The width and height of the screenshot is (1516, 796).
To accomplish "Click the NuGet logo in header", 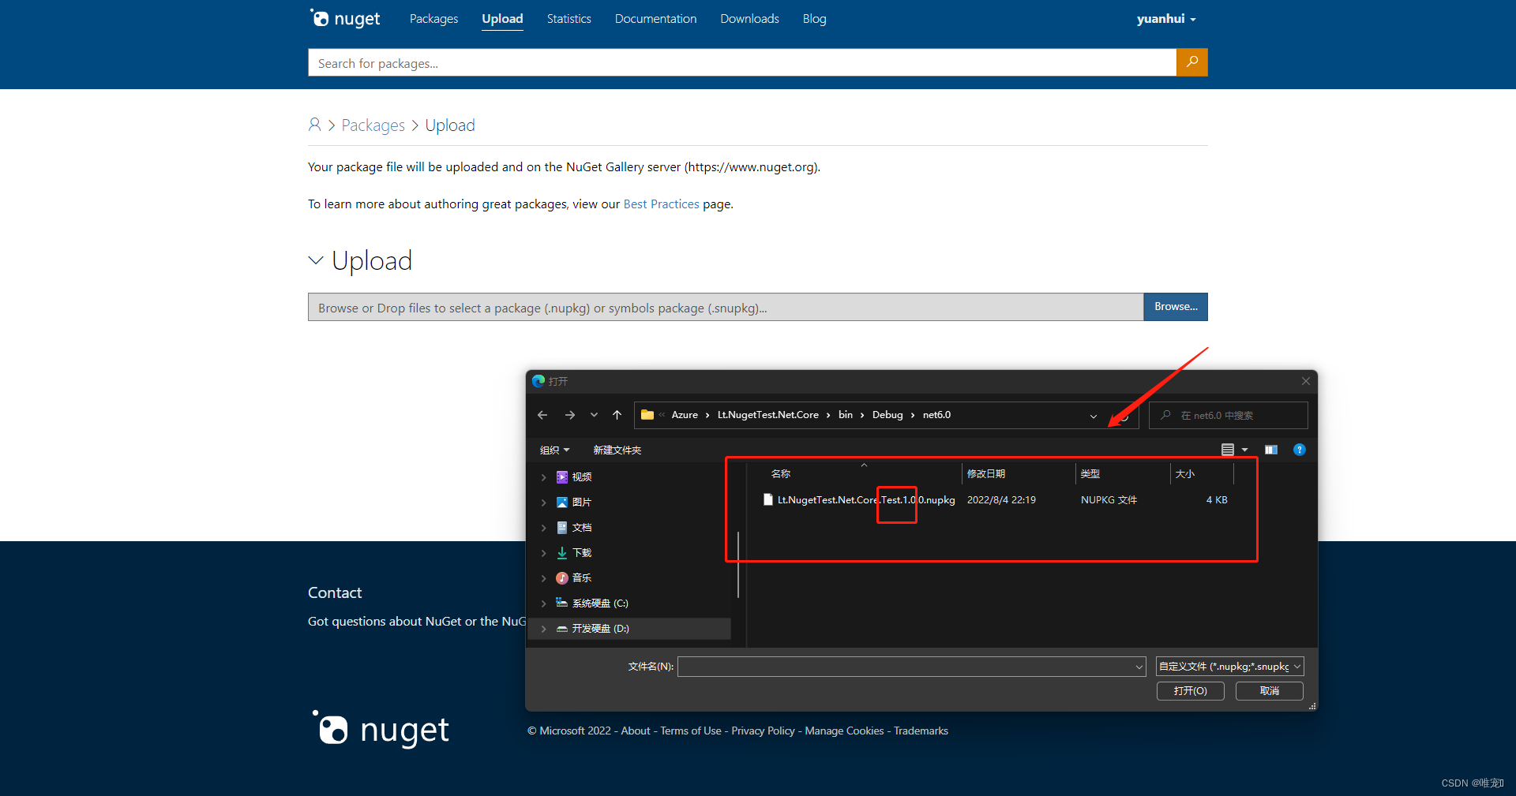I will tap(345, 18).
